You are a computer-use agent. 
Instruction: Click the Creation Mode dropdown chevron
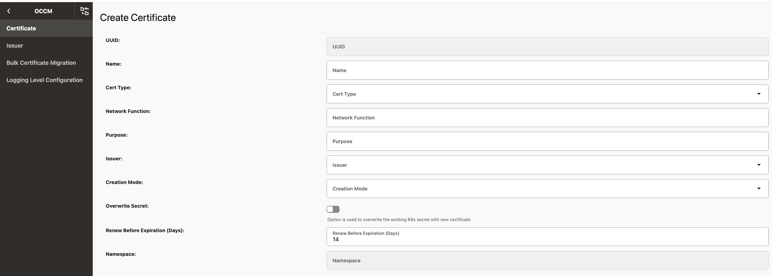click(x=759, y=188)
